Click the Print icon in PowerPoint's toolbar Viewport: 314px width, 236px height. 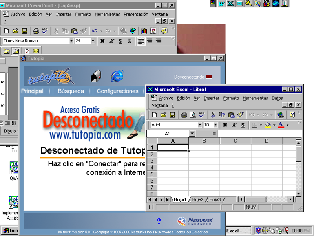pyautogui.click(x=36, y=31)
